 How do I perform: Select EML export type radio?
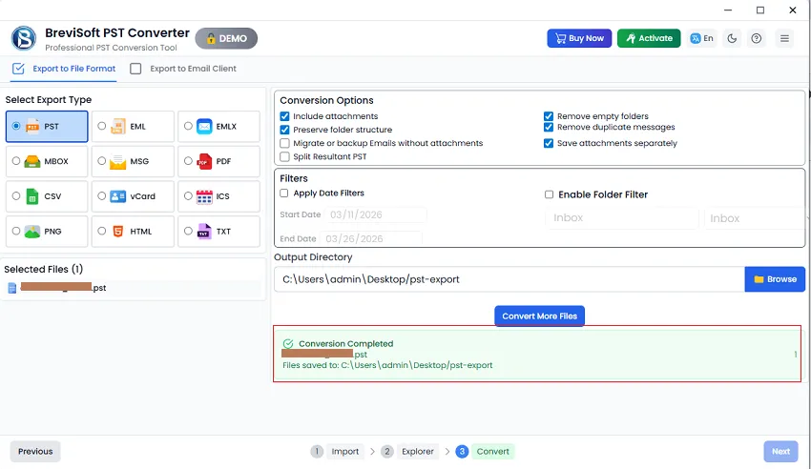click(x=101, y=126)
